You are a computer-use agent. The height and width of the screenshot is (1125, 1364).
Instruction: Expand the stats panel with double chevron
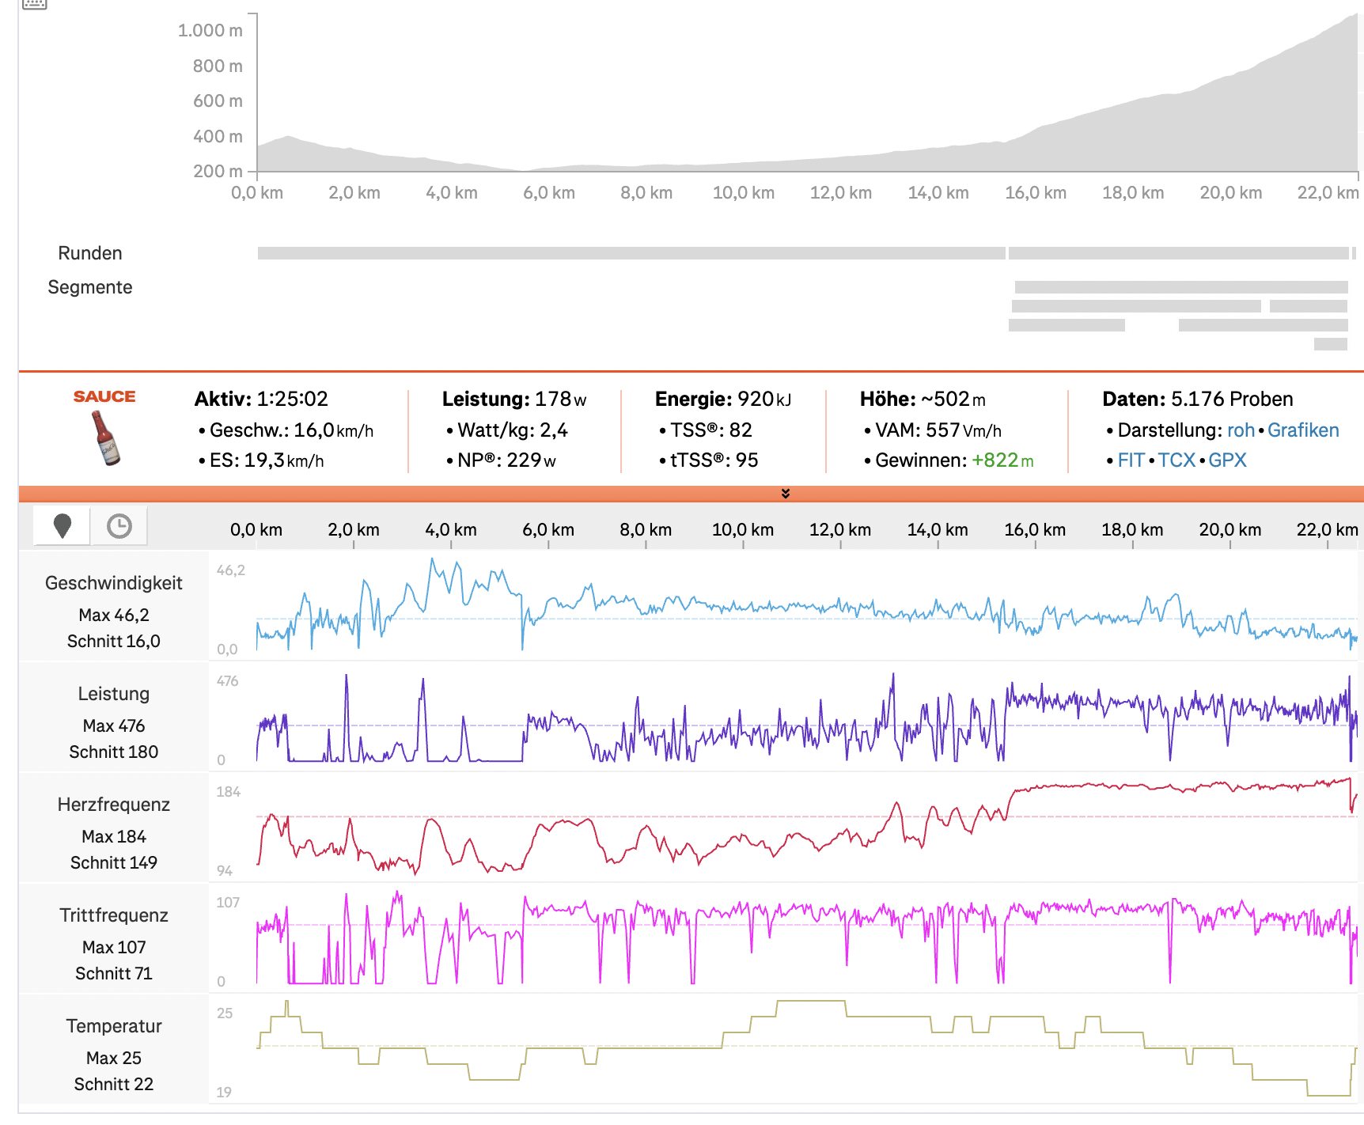click(x=786, y=494)
